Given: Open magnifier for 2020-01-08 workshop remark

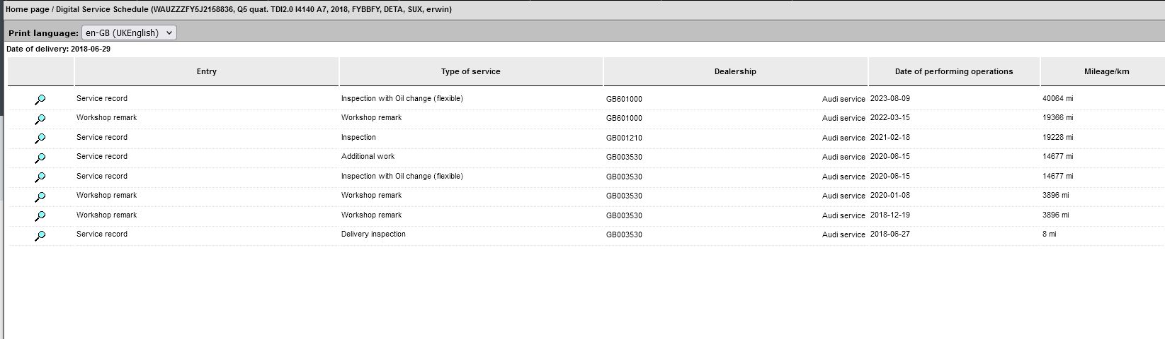Looking at the screenshot, I should click(40, 196).
